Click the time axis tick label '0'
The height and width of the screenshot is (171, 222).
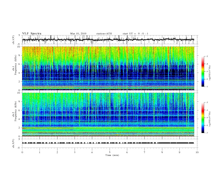pos(22,152)
